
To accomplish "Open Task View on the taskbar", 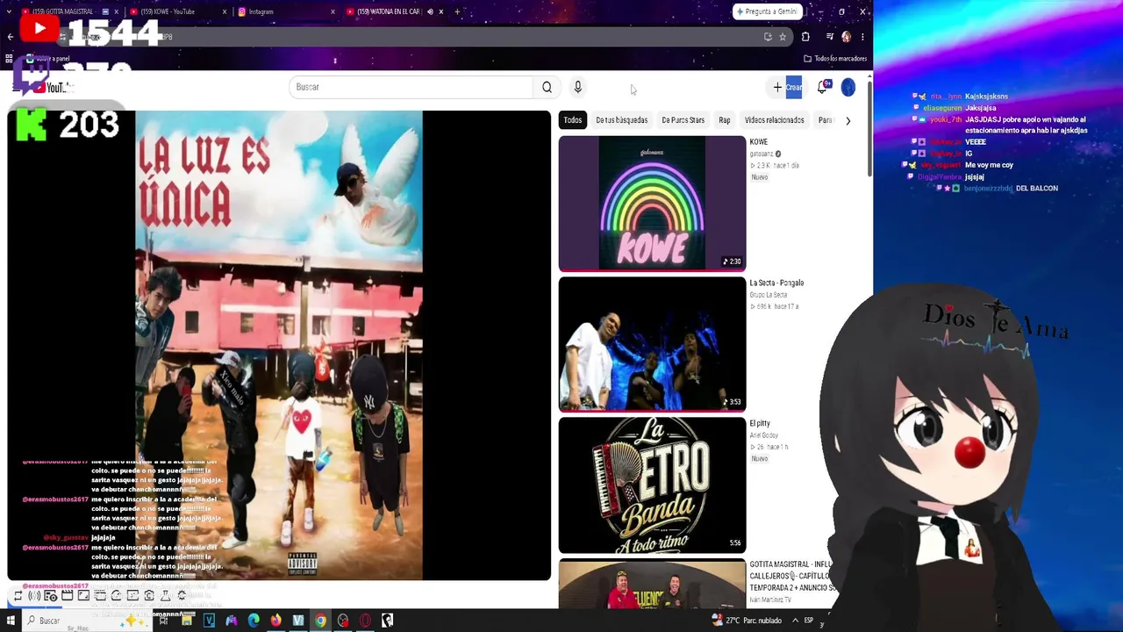I will (x=164, y=621).
